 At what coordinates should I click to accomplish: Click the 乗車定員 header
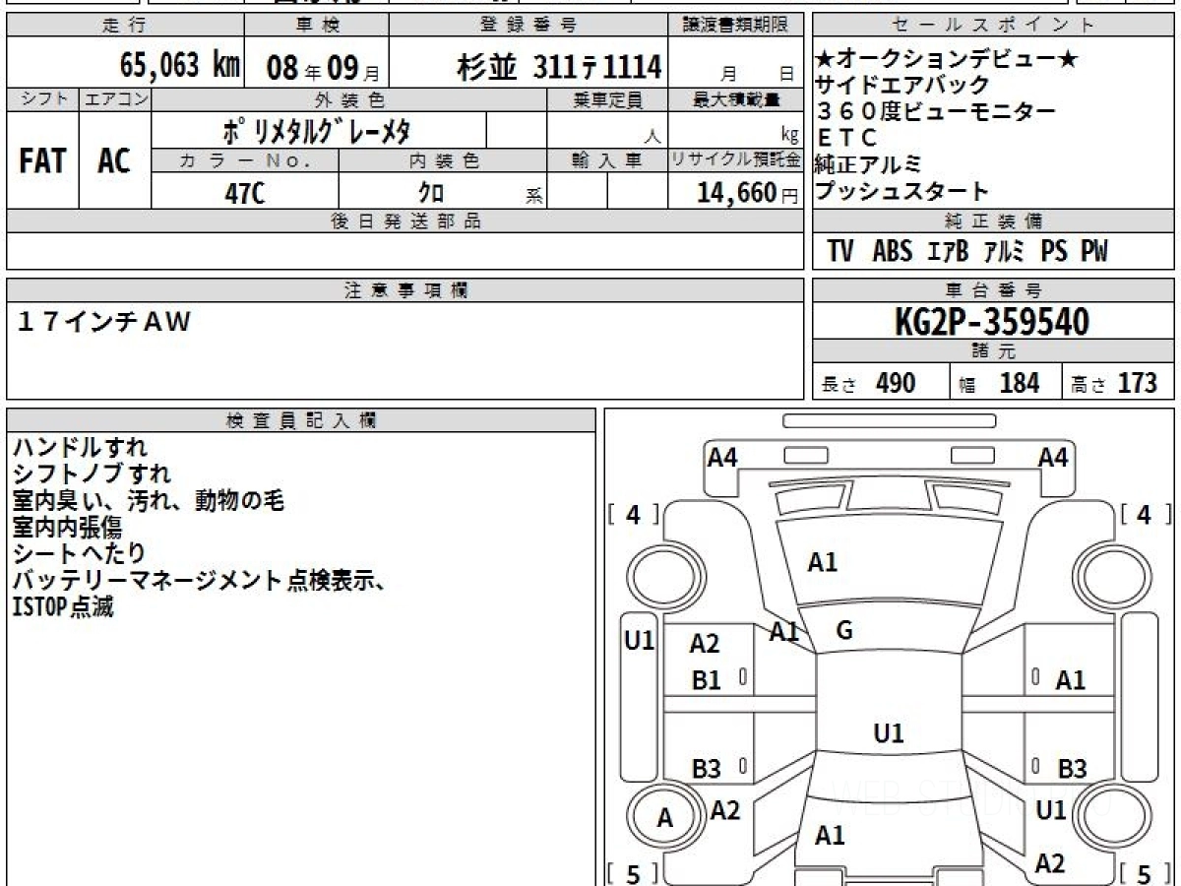pos(607,99)
